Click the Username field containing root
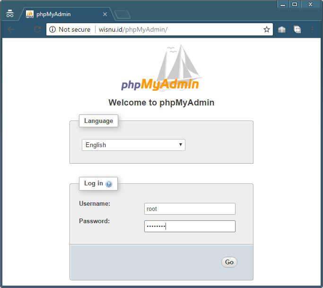 pos(190,209)
